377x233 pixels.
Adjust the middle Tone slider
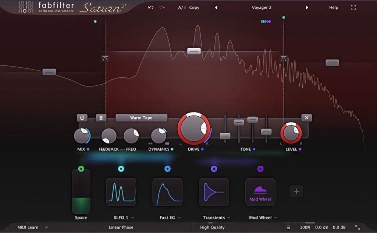coord(252,119)
